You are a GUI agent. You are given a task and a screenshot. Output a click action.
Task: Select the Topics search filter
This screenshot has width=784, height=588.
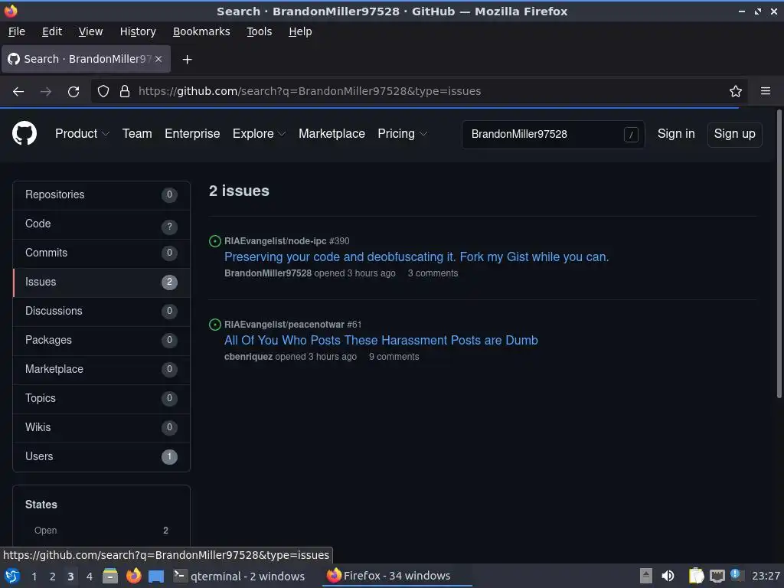pyautogui.click(x=102, y=398)
